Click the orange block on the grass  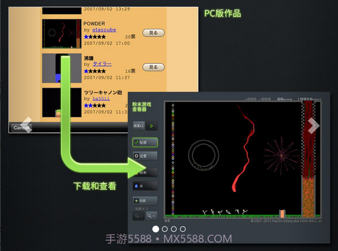coord(282,214)
